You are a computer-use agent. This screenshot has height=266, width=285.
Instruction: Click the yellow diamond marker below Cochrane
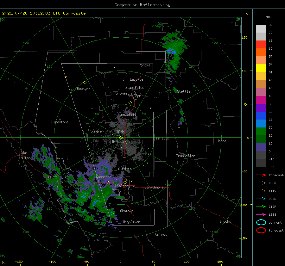tap(109, 182)
